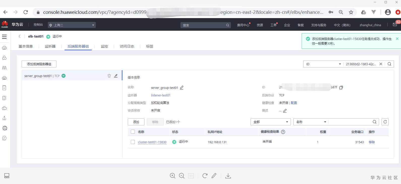Open the globe icon in the left sidebar
The height and width of the screenshot is (184, 401).
(x=5, y=128)
